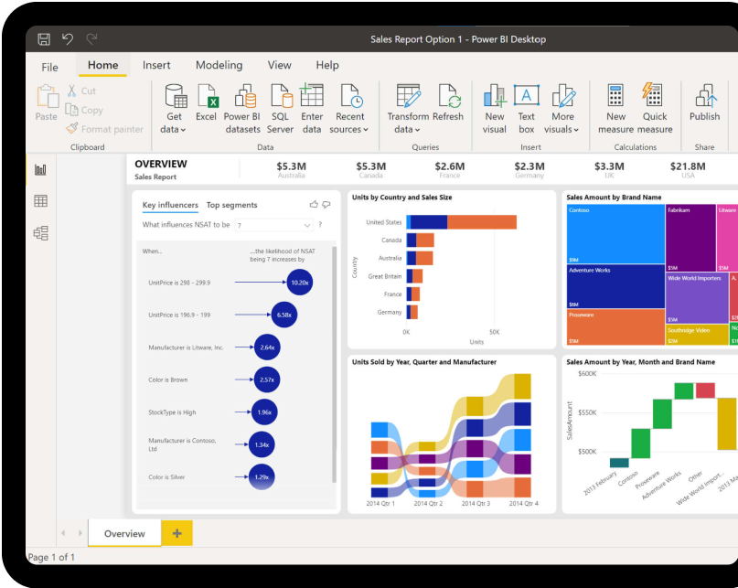This screenshot has width=738, height=588.
Task: Select the Overview page tab
Action: 124,533
